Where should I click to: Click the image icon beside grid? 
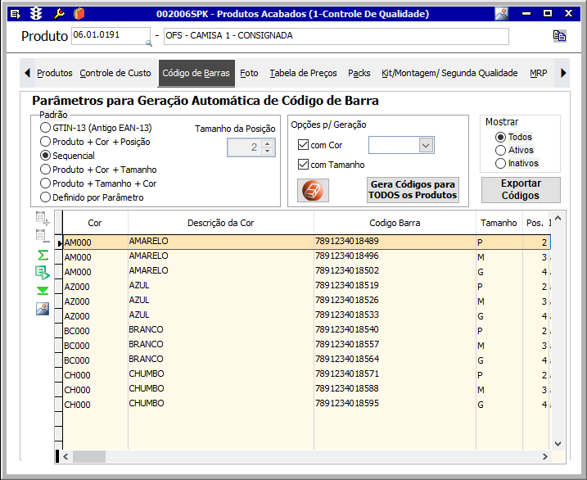coord(43,309)
